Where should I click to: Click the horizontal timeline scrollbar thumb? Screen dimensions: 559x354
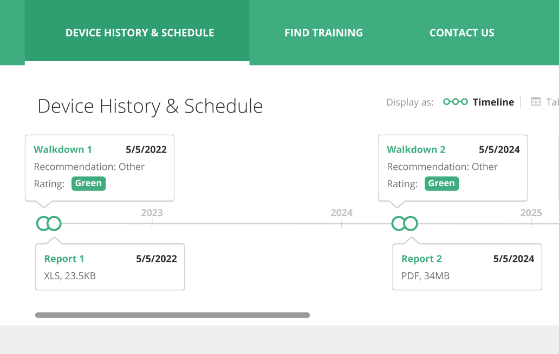172,315
